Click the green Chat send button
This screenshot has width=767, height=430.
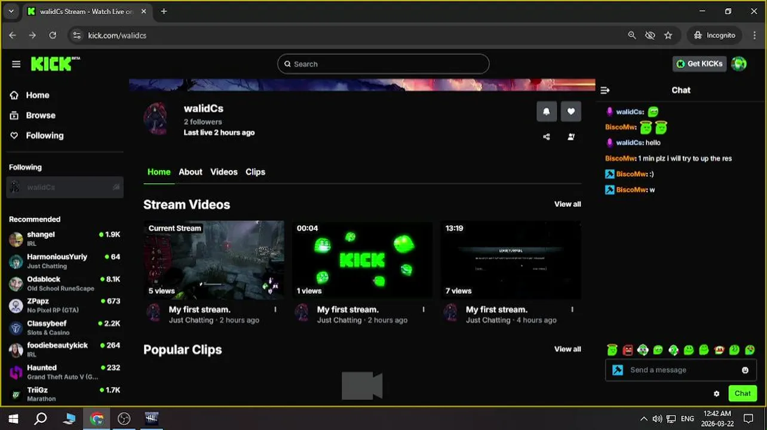(x=743, y=394)
